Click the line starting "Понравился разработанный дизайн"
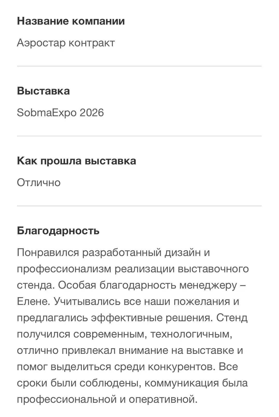 [113, 252]
